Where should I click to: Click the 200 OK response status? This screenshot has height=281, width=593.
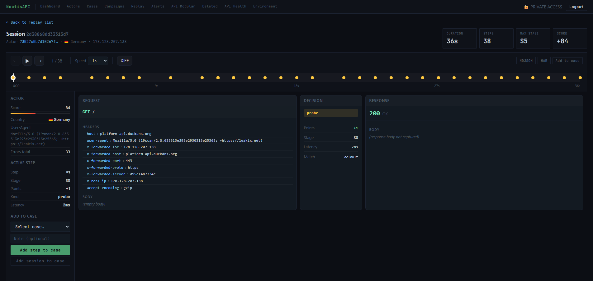pos(378,113)
